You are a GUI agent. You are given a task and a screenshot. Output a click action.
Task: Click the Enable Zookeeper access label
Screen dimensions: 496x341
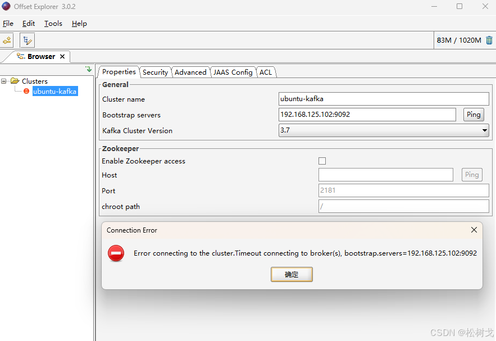click(143, 161)
